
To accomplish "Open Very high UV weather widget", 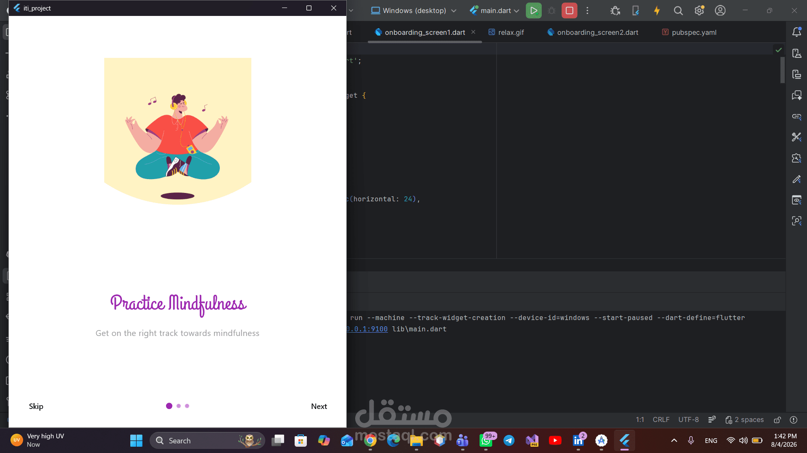I will tap(38, 440).
